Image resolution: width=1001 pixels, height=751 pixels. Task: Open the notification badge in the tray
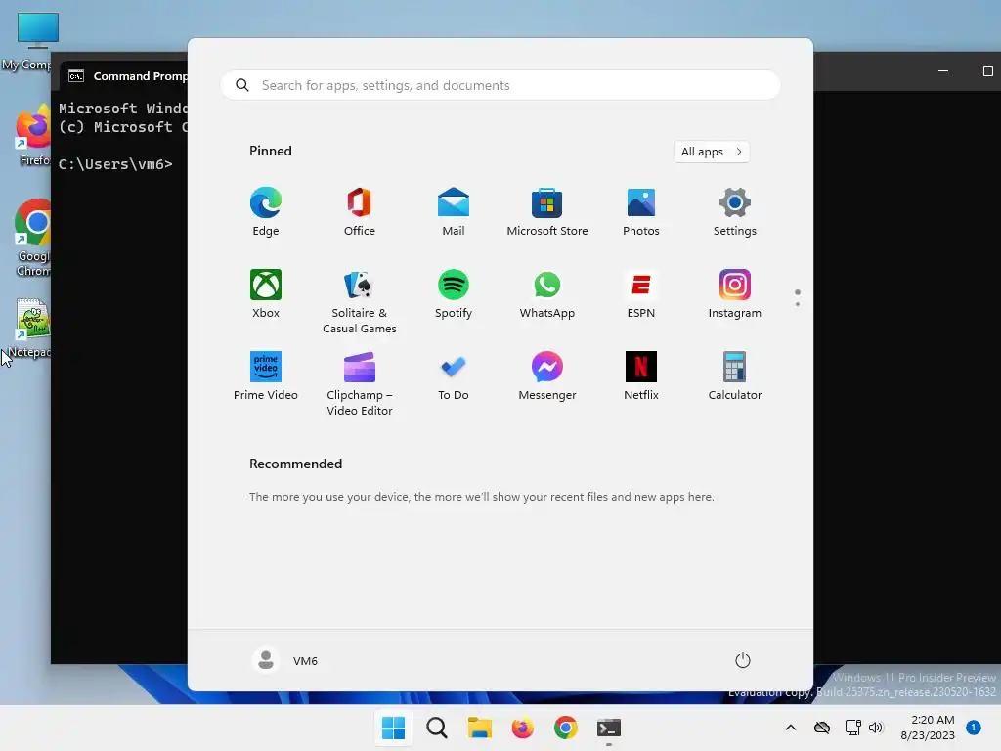[973, 728]
